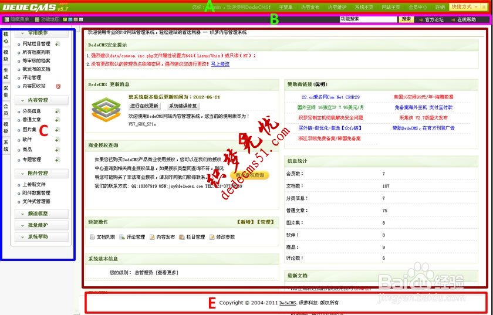Click the 功能搜索 search input field
The image size is (493, 315).
click(x=369, y=19)
